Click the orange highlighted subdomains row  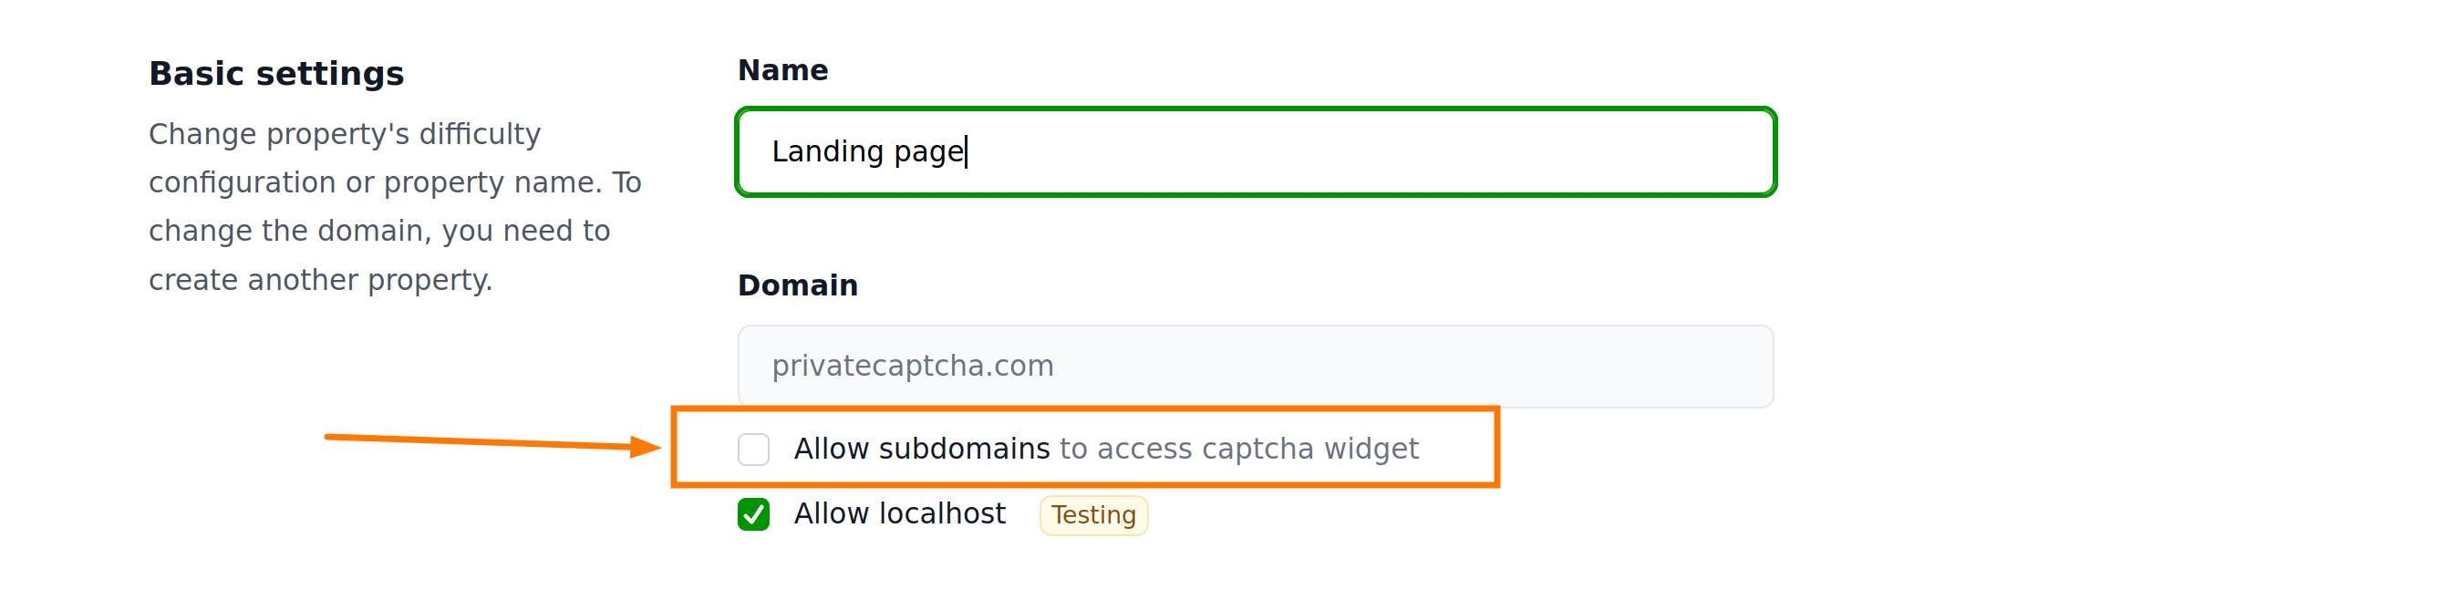point(1085,450)
